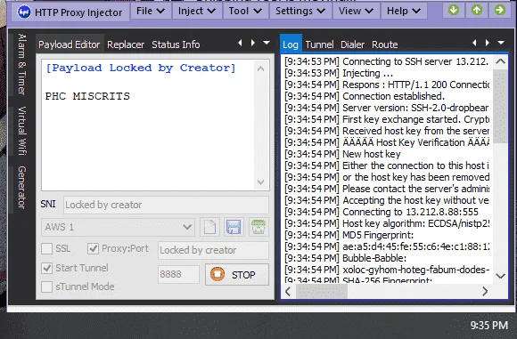The image size is (517, 339).
Task: Click the log horizontal scrollbar thumb
Action: (x=322, y=292)
